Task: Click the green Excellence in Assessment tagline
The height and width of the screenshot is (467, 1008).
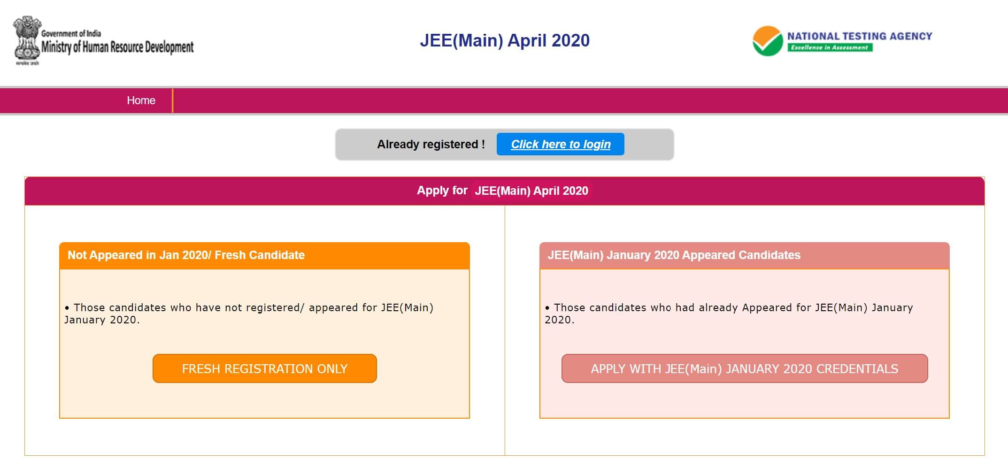Action: click(830, 47)
